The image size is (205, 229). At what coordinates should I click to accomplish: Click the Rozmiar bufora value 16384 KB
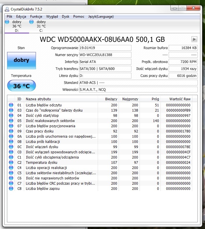tap(183, 48)
